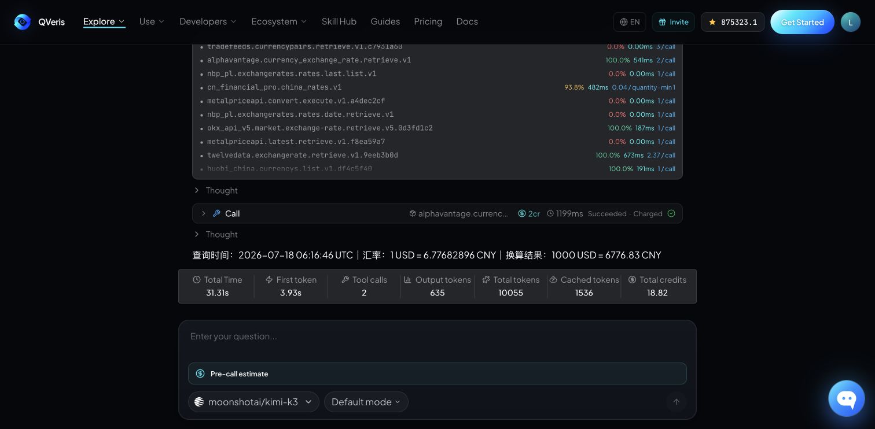
Task: Open the Ecosystem menu
Action: 279,21
